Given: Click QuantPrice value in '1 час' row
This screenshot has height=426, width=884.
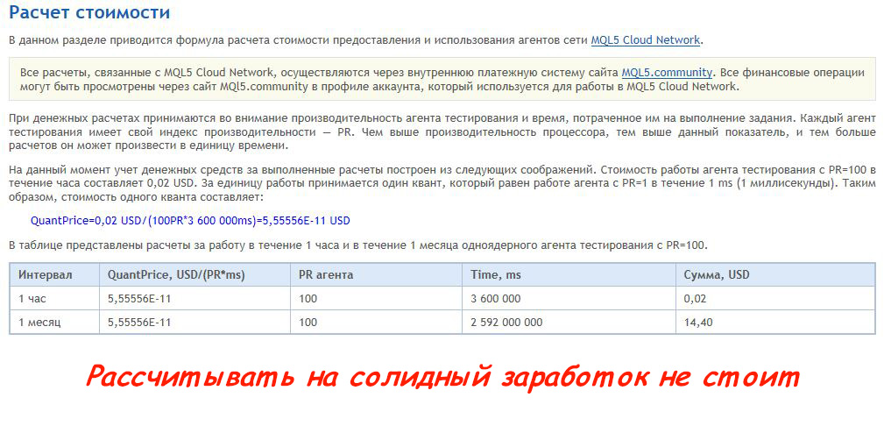Looking at the screenshot, I should pyautogui.click(x=195, y=299).
